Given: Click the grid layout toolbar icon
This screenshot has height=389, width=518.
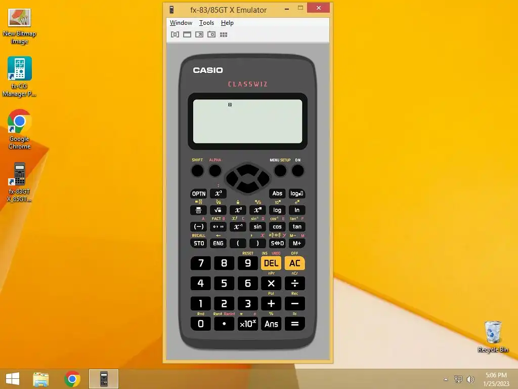Looking at the screenshot, I should click(224, 34).
